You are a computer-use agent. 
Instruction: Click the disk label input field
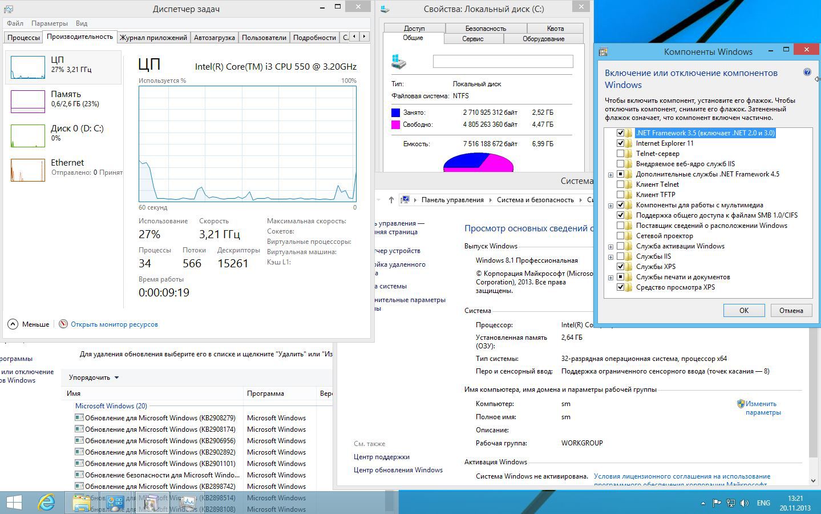point(503,61)
